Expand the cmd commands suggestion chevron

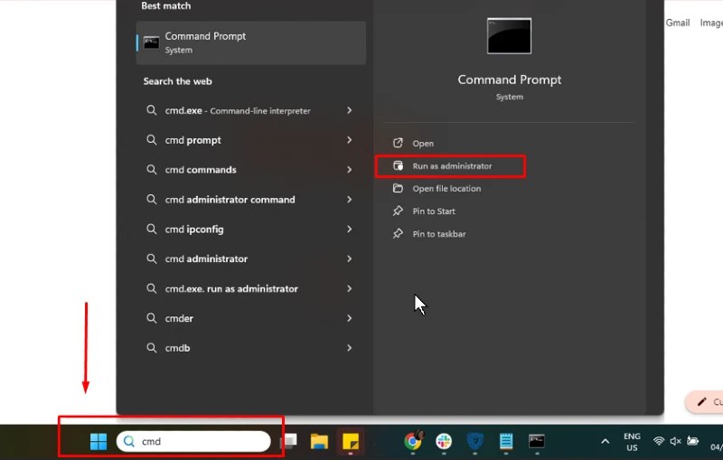click(350, 170)
